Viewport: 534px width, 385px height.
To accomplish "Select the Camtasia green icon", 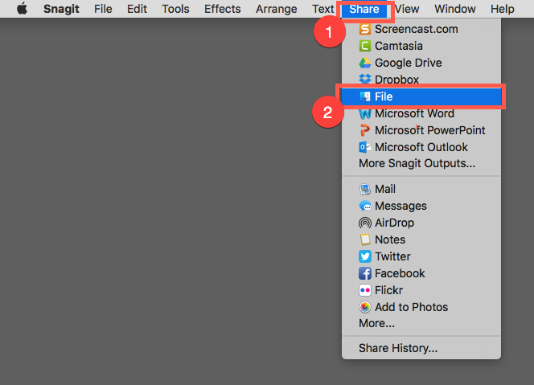I will coord(365,46).
